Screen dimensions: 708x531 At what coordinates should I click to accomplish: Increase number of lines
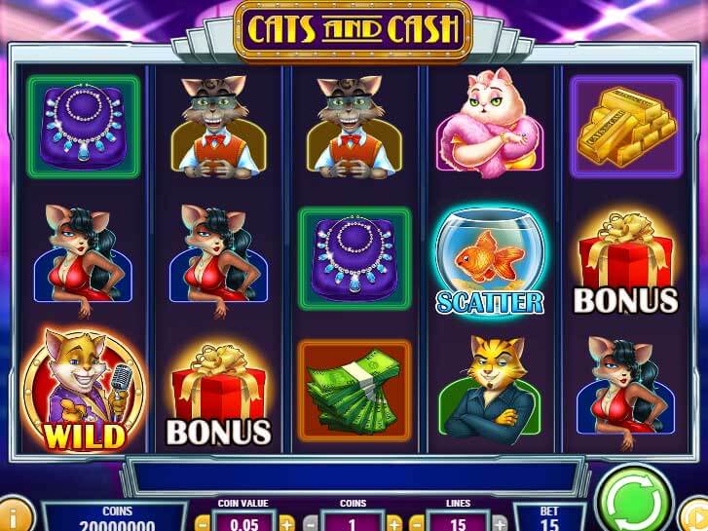[x=500, y=523]
